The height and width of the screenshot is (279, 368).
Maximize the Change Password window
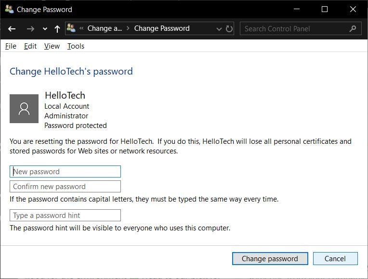tap(325, 9)
